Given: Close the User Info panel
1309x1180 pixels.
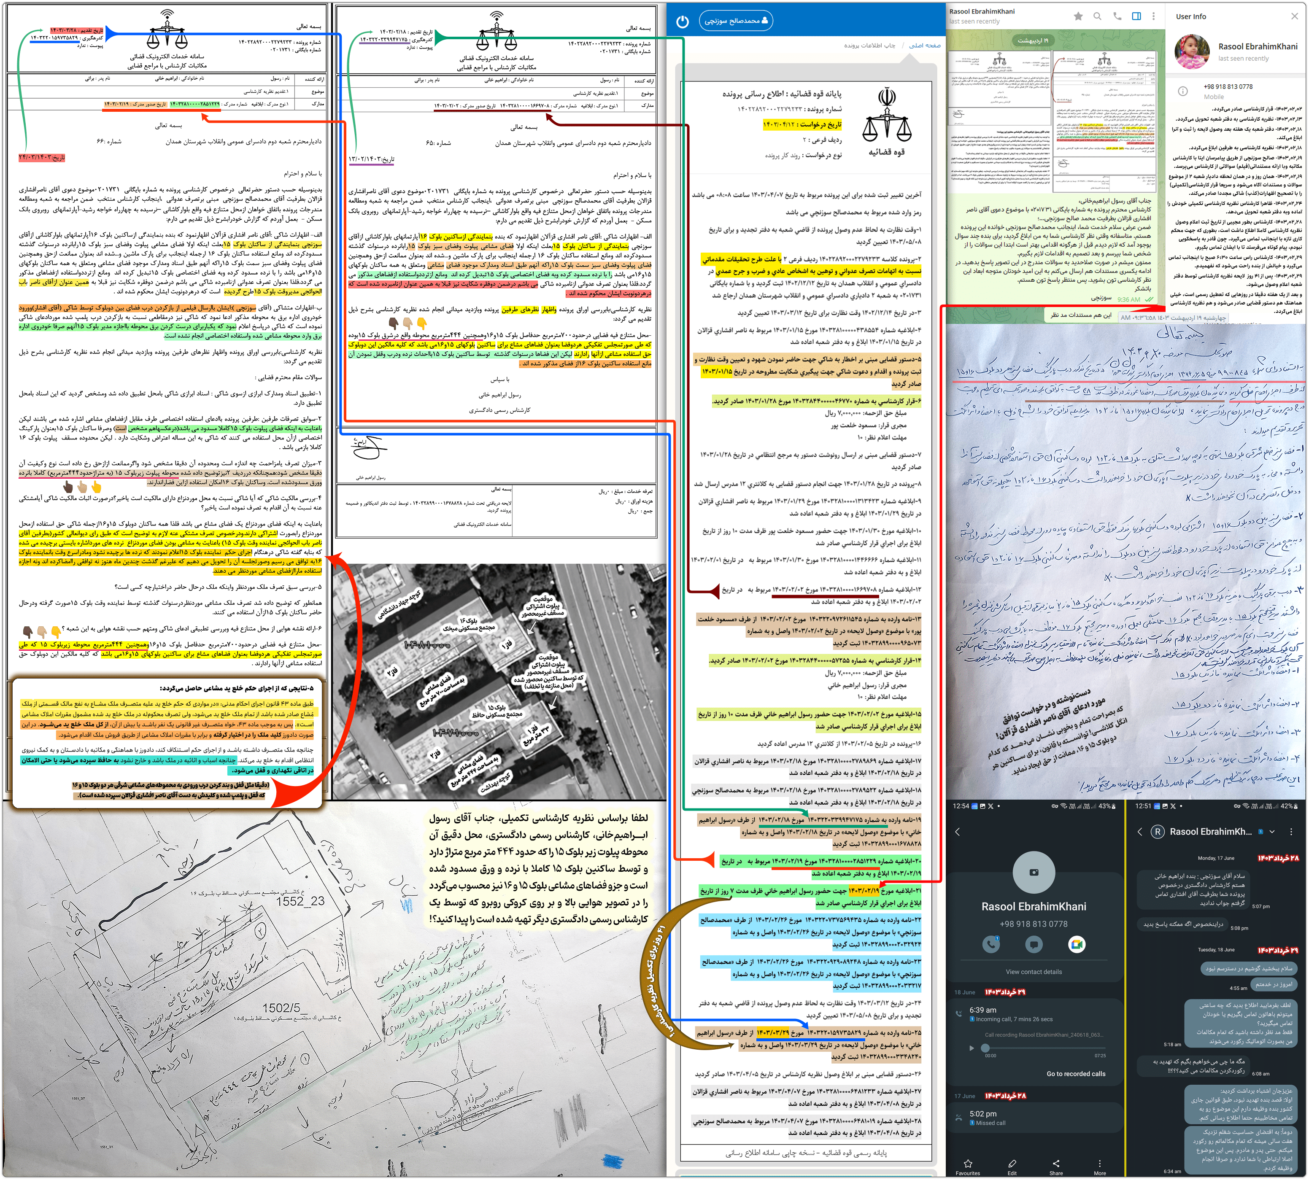Looking at the screenshot, I should [1295, 16].
